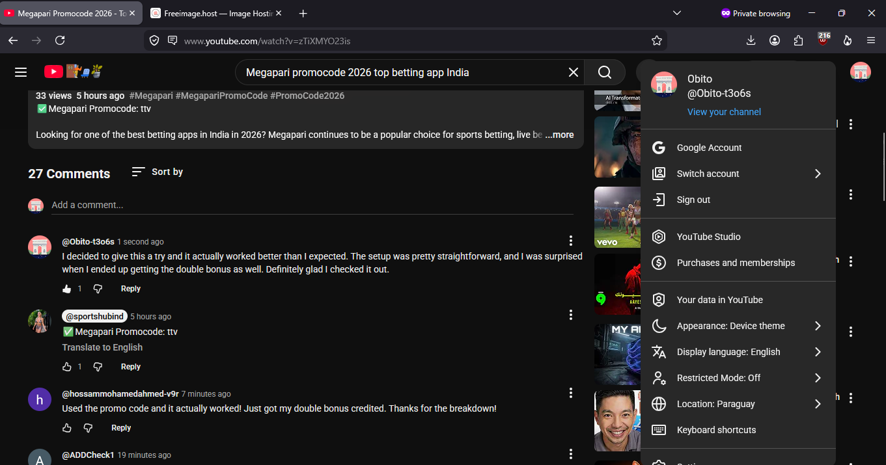886x465 pixels.
Task: Like the @hossammohamedahmed-v9r comment
Action: click(67, 428)
